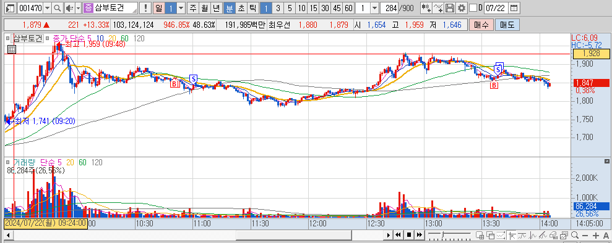Image resolution: width=612 pixels, height=243 pixels.
Task: Choose the 30-minute interval button
Action: point(325,8)
